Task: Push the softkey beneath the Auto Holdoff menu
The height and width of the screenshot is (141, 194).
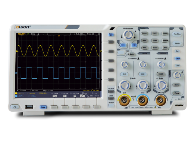Action: click(97, 107)
